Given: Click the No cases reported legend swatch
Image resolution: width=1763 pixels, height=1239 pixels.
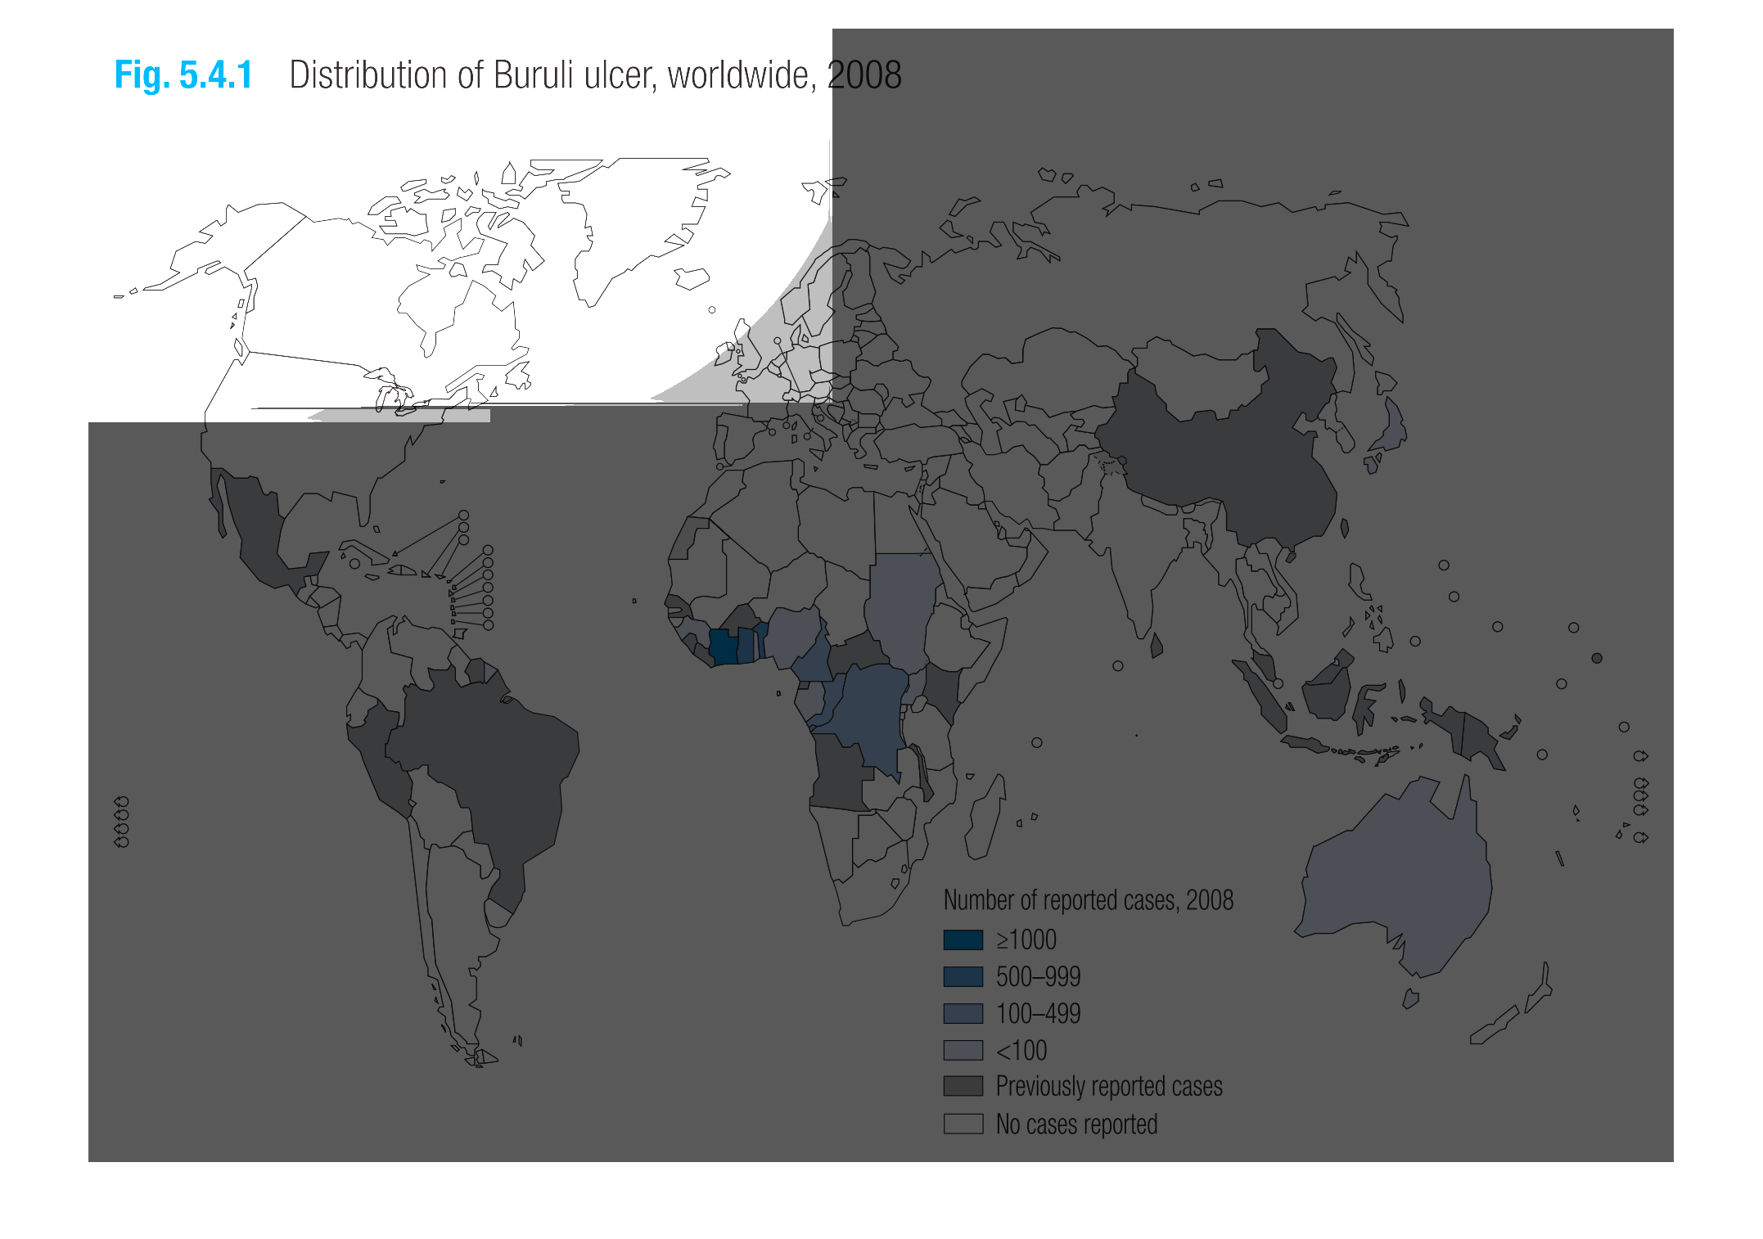Looking at the screenshot, I should pos(963,1124).
